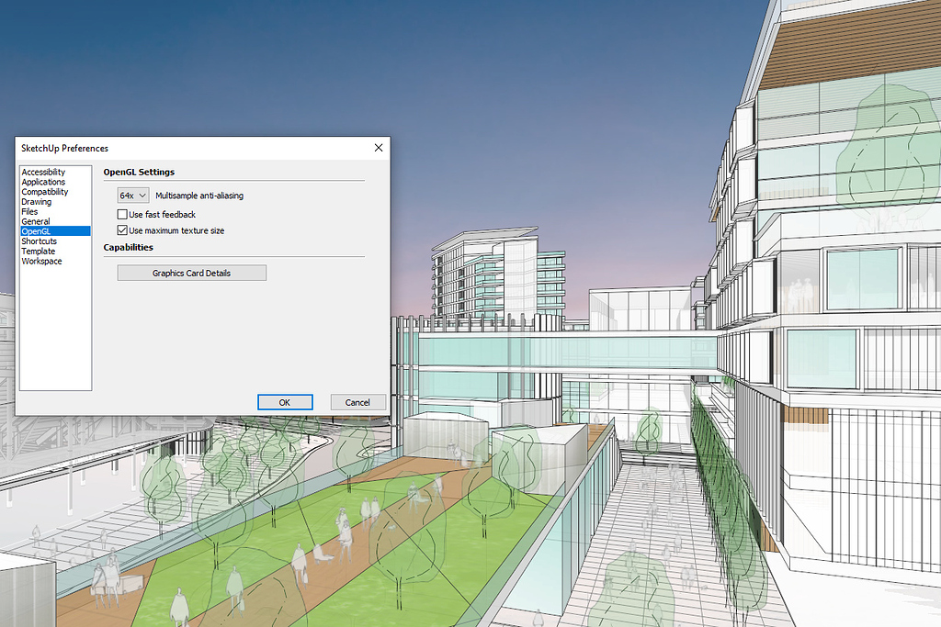Click the Graphics Card Details button
Image resolution: width=941 pixels, height=627 pixels.
pyautogui.click(x=191, y=273)
